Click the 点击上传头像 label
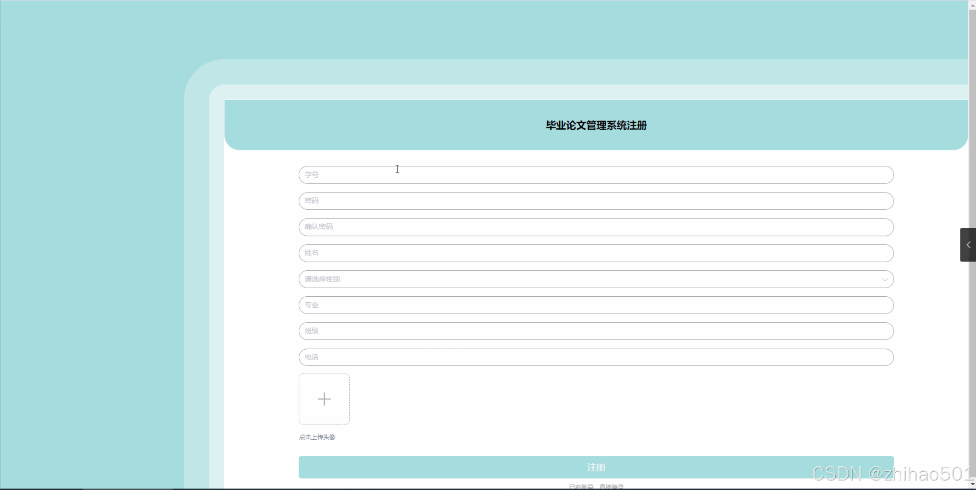This screenshot has width=976, height=490. (317, 437)
